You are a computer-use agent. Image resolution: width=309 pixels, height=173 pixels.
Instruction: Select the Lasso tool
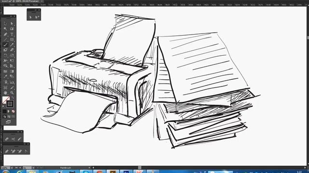pyautogui.click(x=12, y=29)
